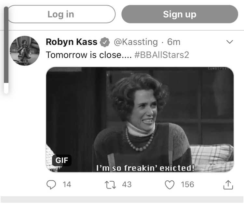This screenshot has width=244, height=209.
Task: Click the retweet count 43
Action: tap(127, 185)
